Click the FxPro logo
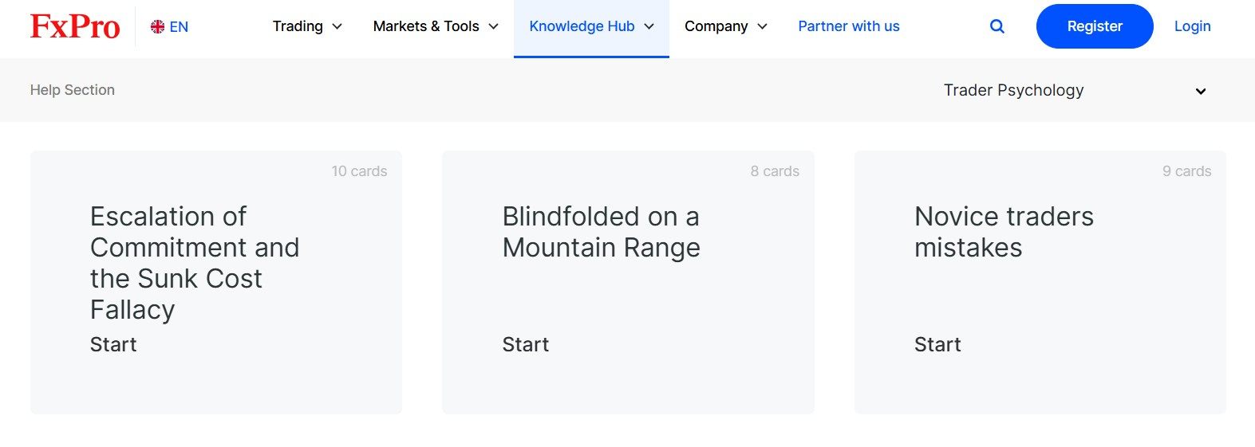Viewport: 1255px width, 447px height. [x=75, y=26]
